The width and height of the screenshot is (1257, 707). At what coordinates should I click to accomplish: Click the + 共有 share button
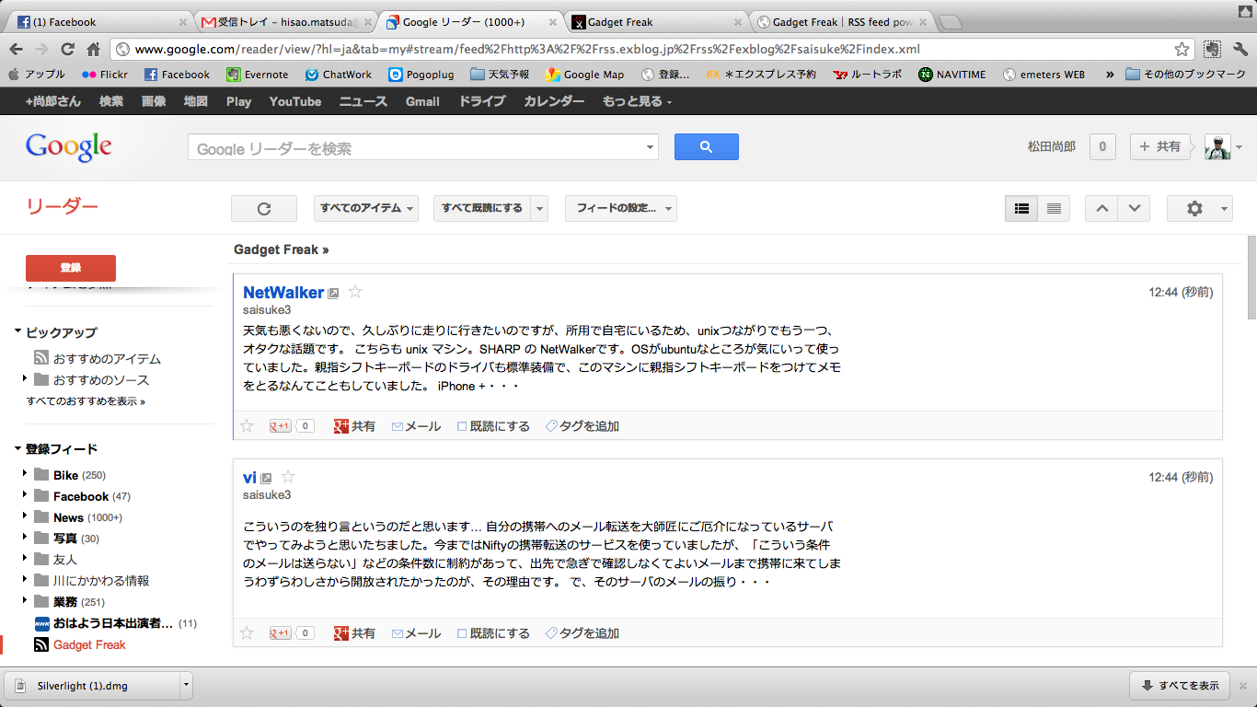[1161, 146]
